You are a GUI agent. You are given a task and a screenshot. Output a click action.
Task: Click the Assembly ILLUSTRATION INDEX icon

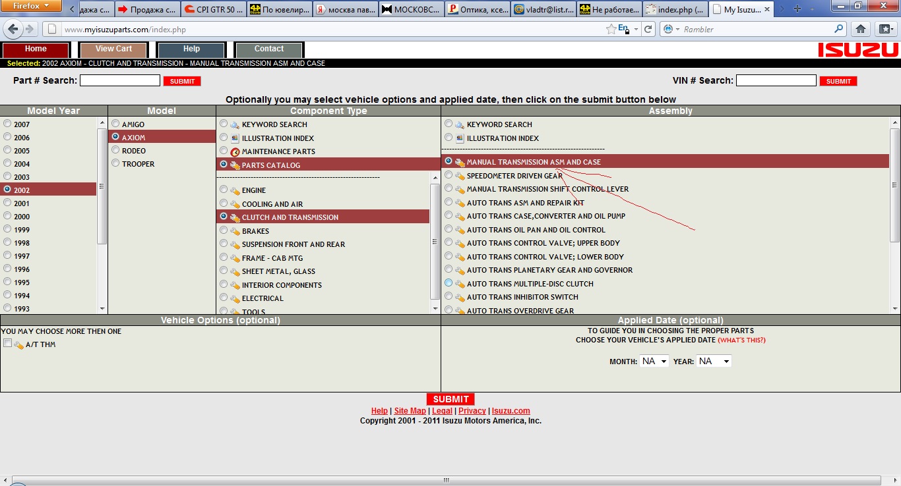[x=460, y=138]
